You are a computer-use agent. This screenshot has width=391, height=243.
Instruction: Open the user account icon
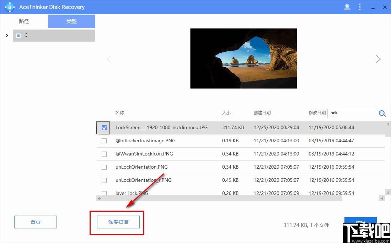[347, 7]
